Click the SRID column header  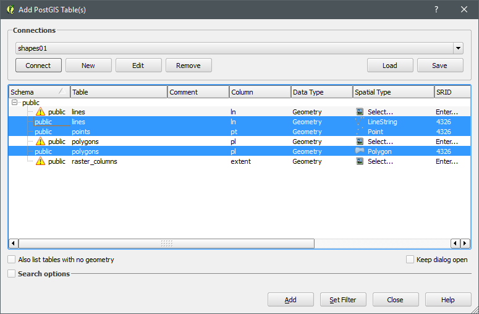452,92
